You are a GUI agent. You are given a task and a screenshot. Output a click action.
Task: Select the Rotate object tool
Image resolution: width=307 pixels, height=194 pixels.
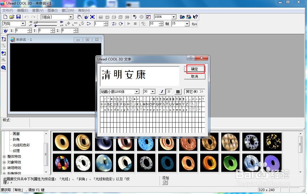[86, 17]
